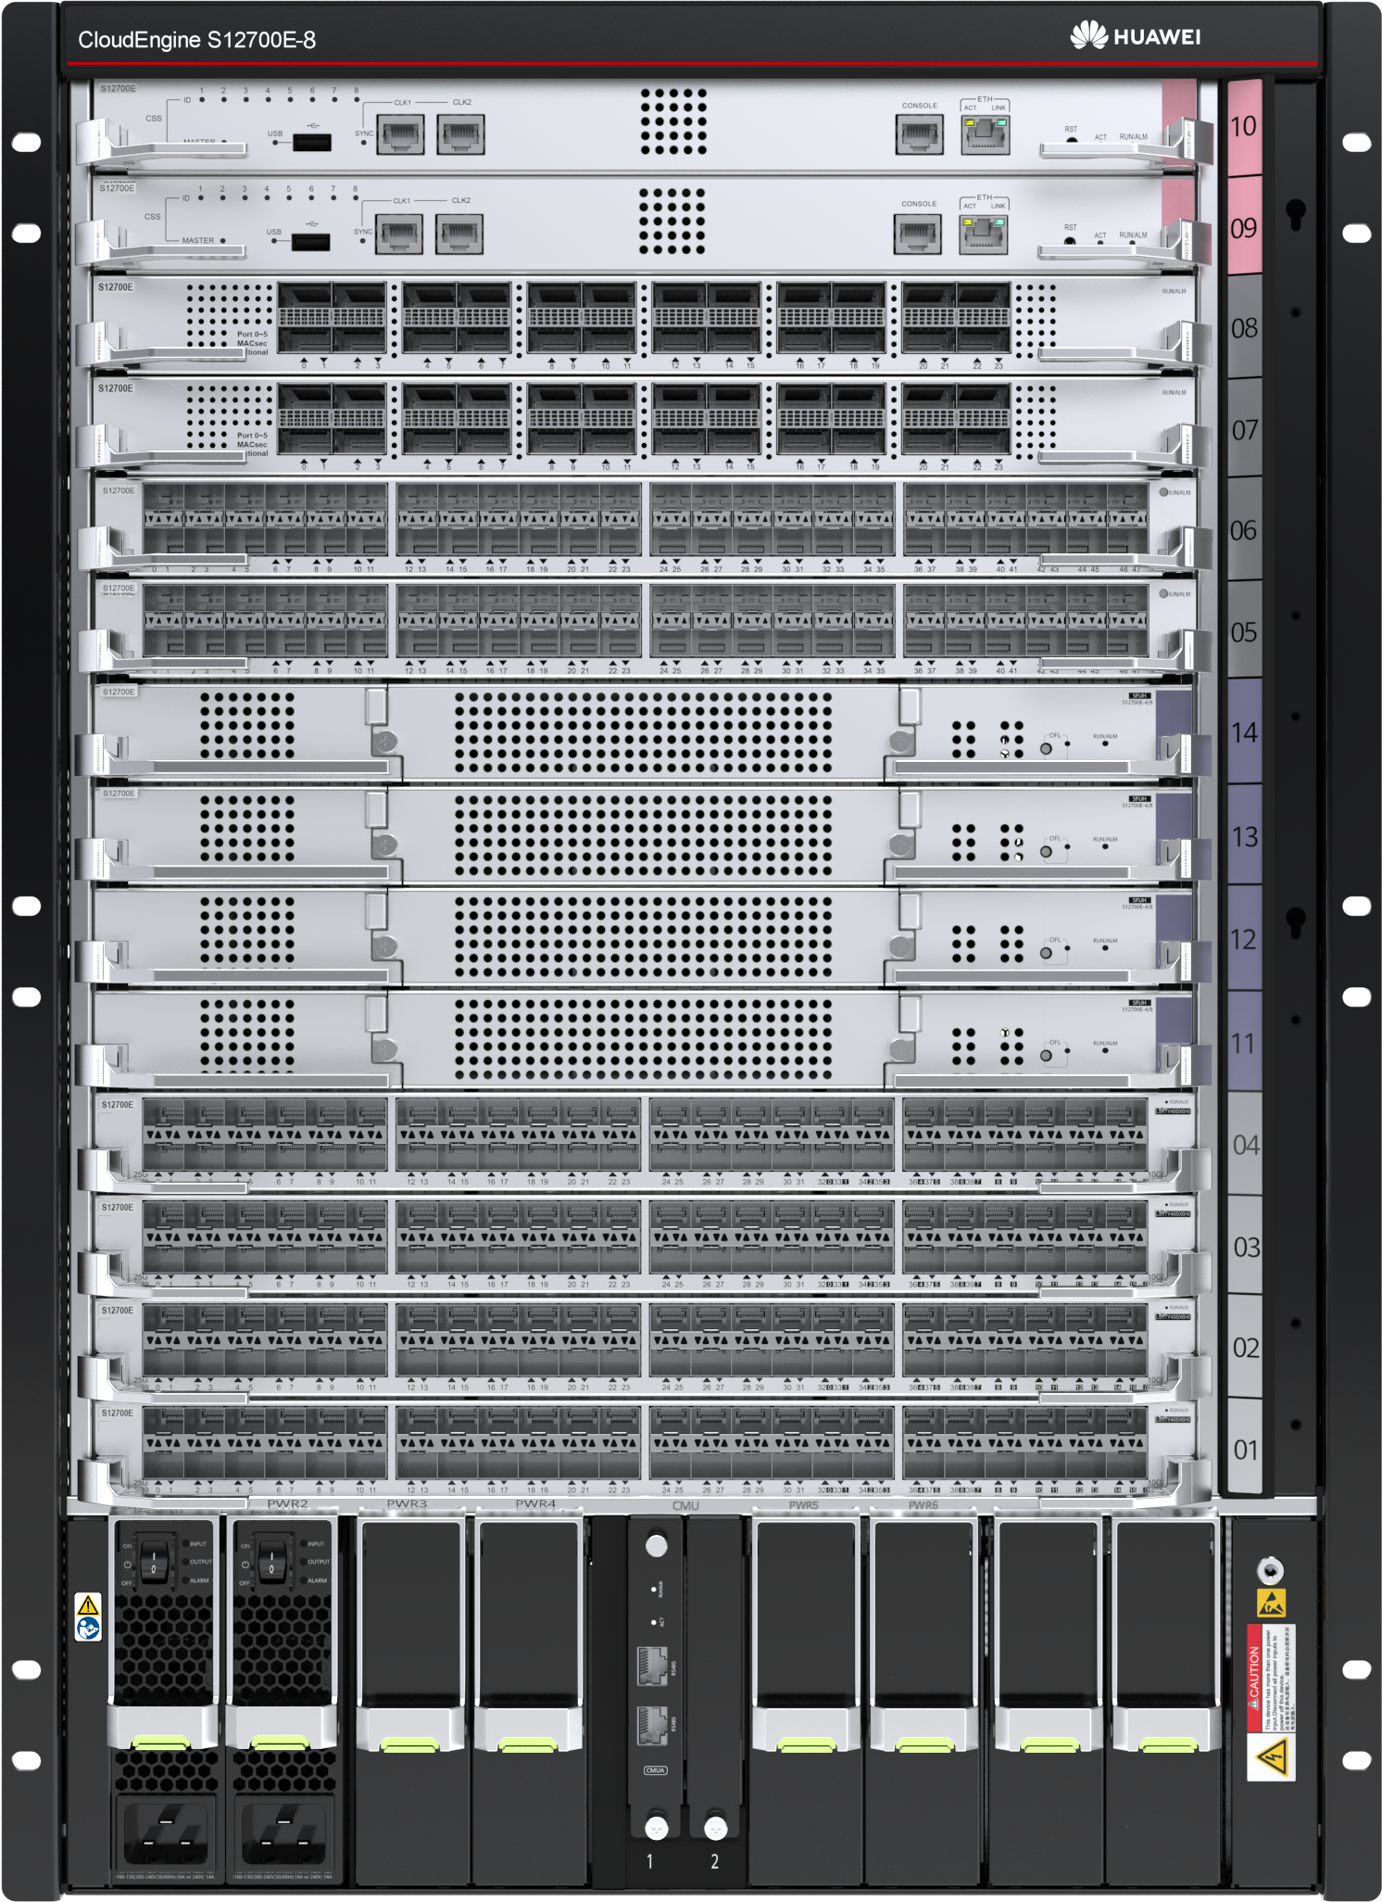Image resolution: width=1382 pixels, height=1902 pixels.
Task: Click the round button atop the CMU module
Action: coord(656,1546)
